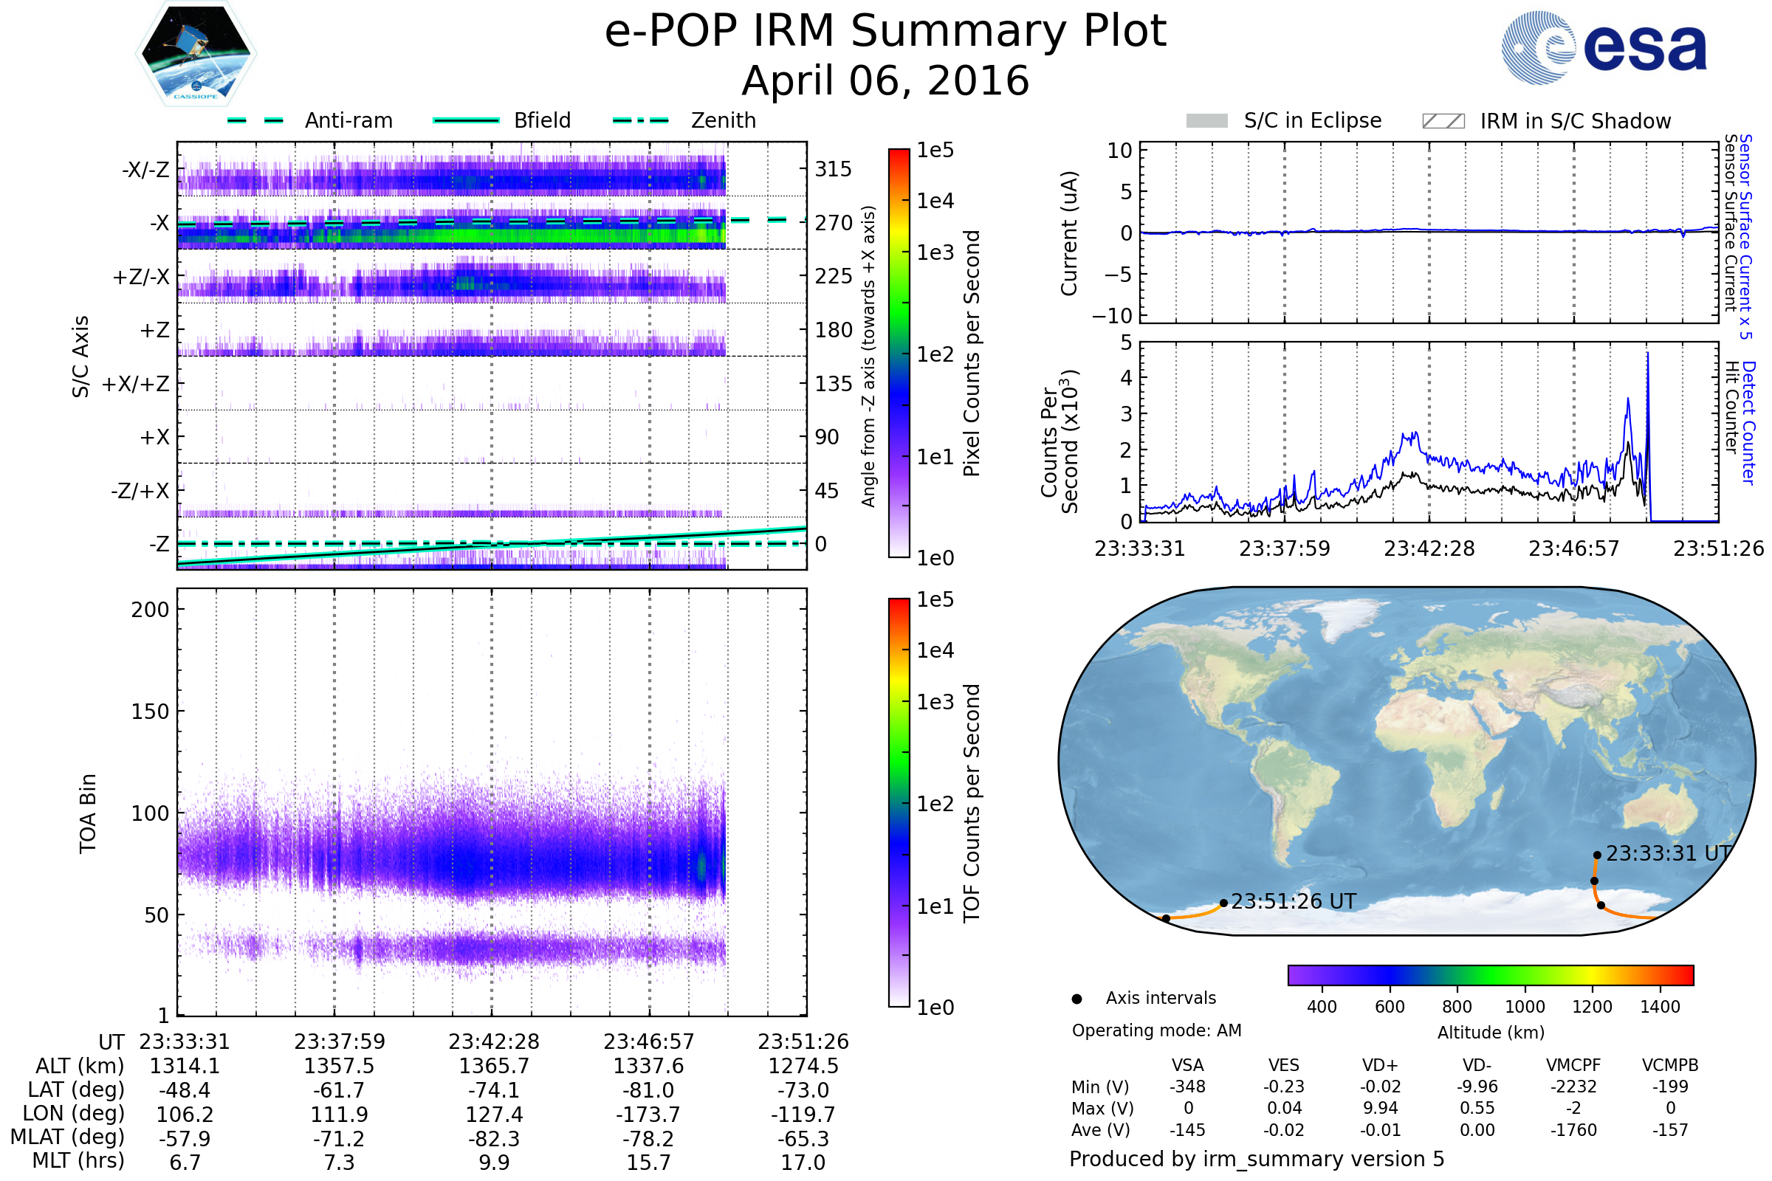Image resolution: width=1772 pixels, height=1181 pixels.
Task: Click the ESA logo
Action: coord(1603,47)
